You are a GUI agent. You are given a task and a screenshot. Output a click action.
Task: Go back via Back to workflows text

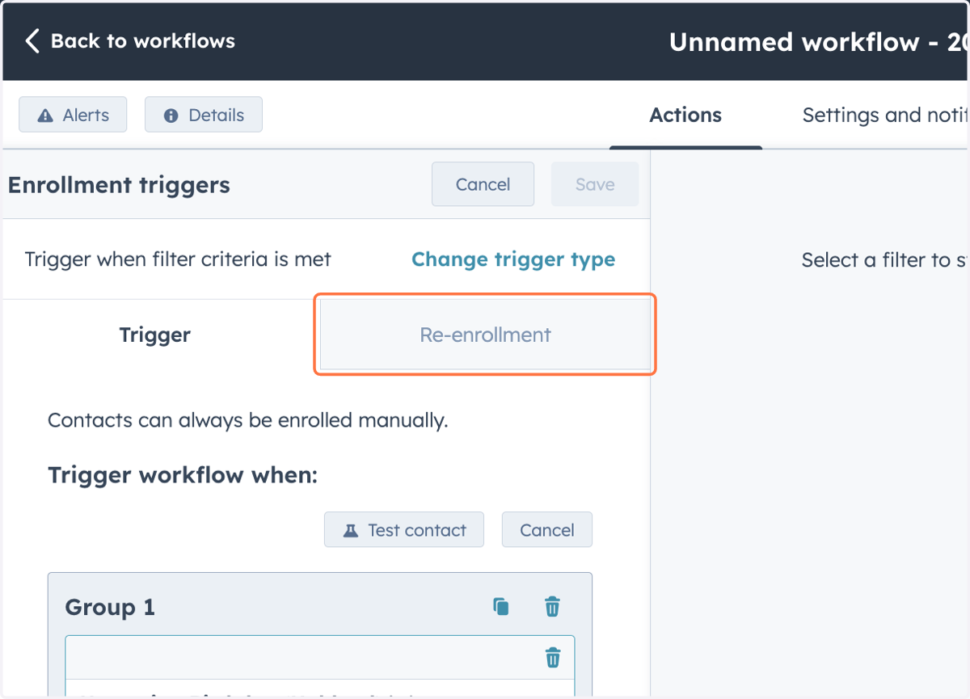tap(143, 41)
